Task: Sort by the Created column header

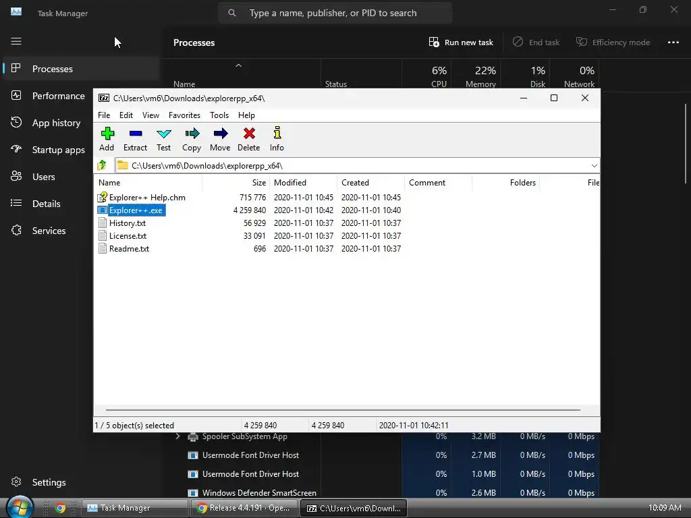Action: 370,182
